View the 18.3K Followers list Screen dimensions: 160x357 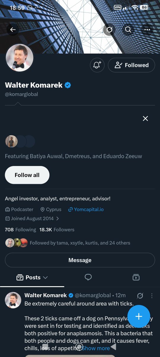57,230
